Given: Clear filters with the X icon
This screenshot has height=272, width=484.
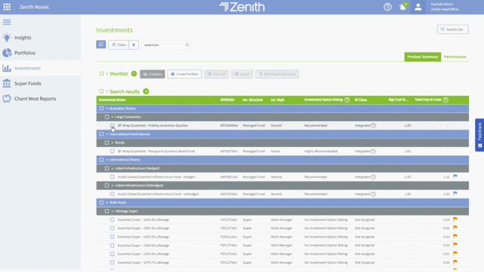Looking at the screenshot, I should click(134, 45).
